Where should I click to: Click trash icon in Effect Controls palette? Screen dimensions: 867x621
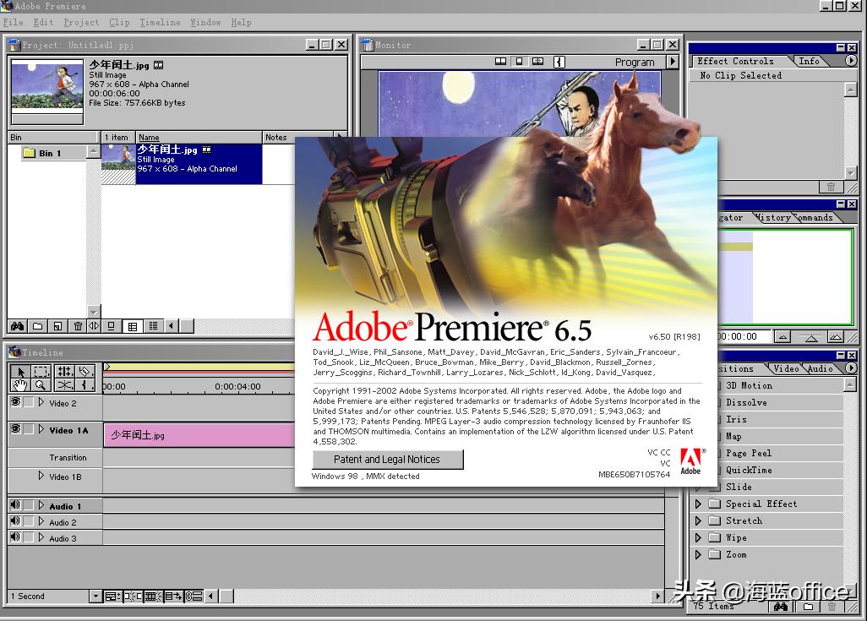coord(831,187)
